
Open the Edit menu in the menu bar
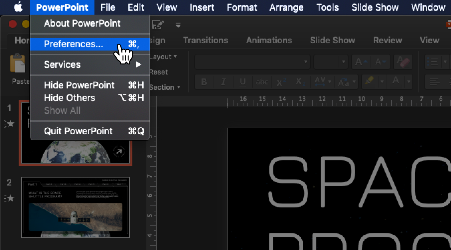pos(136,7)
